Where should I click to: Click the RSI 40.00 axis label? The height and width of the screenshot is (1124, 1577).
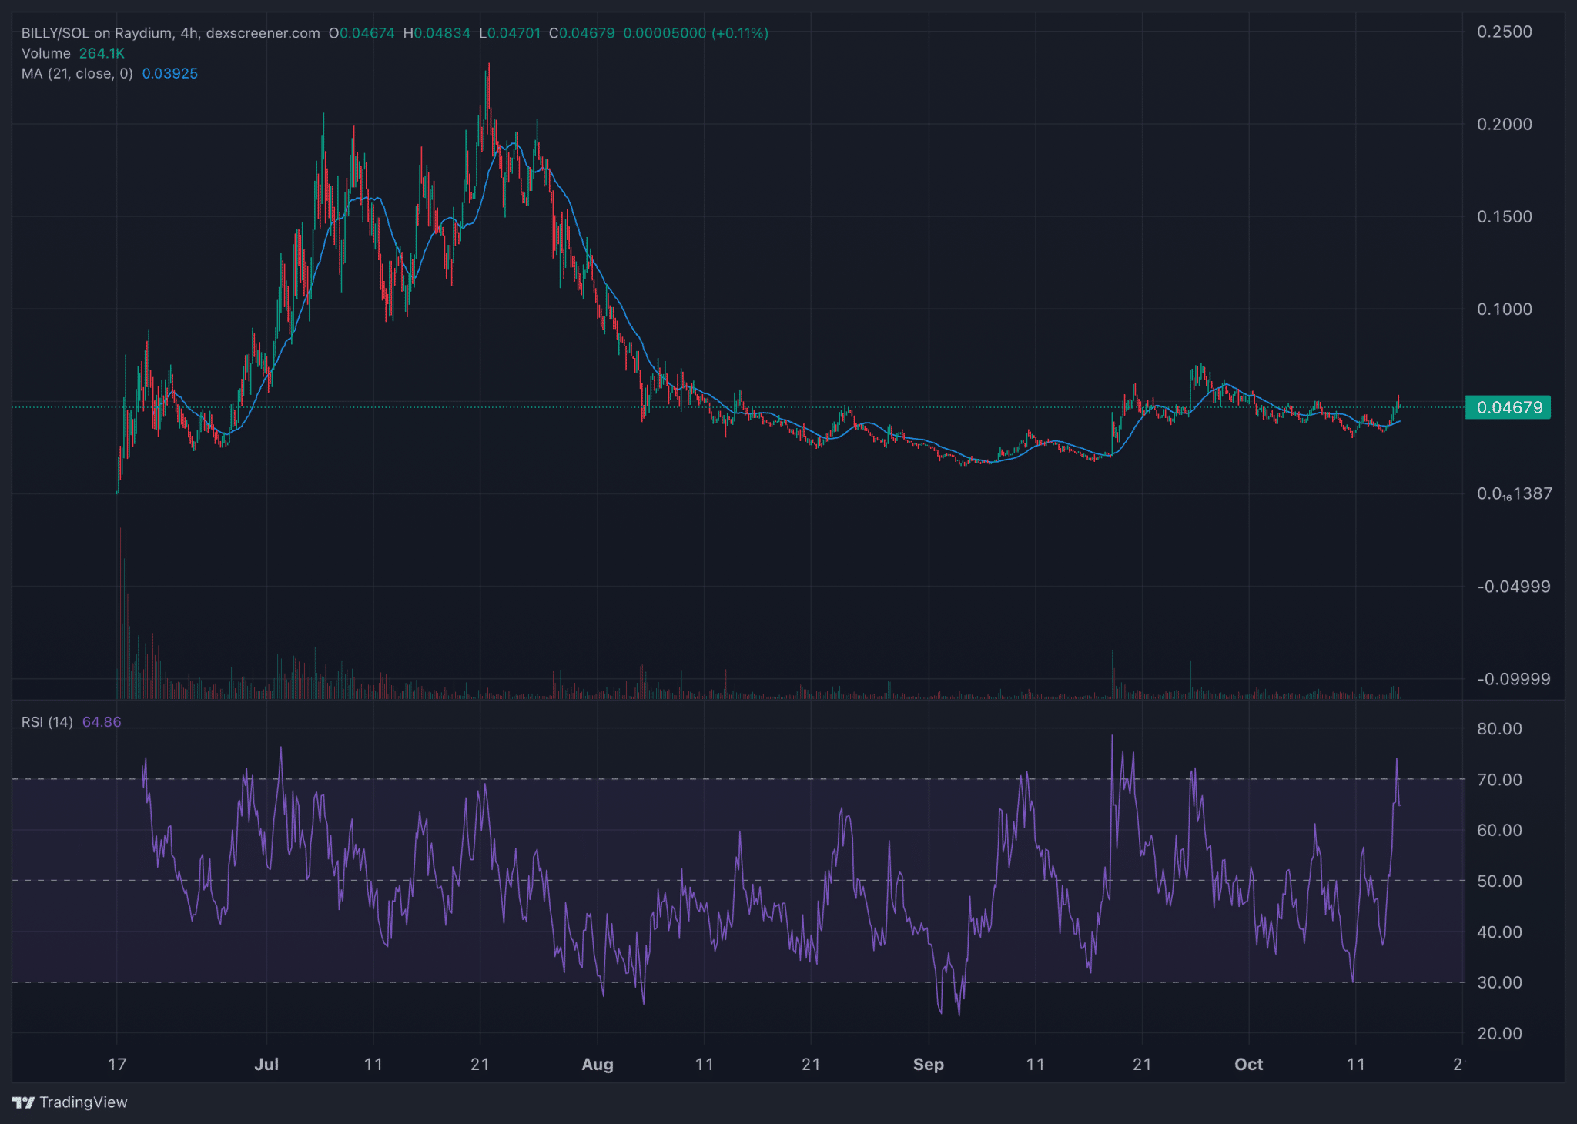click(x=1499, y=932)
